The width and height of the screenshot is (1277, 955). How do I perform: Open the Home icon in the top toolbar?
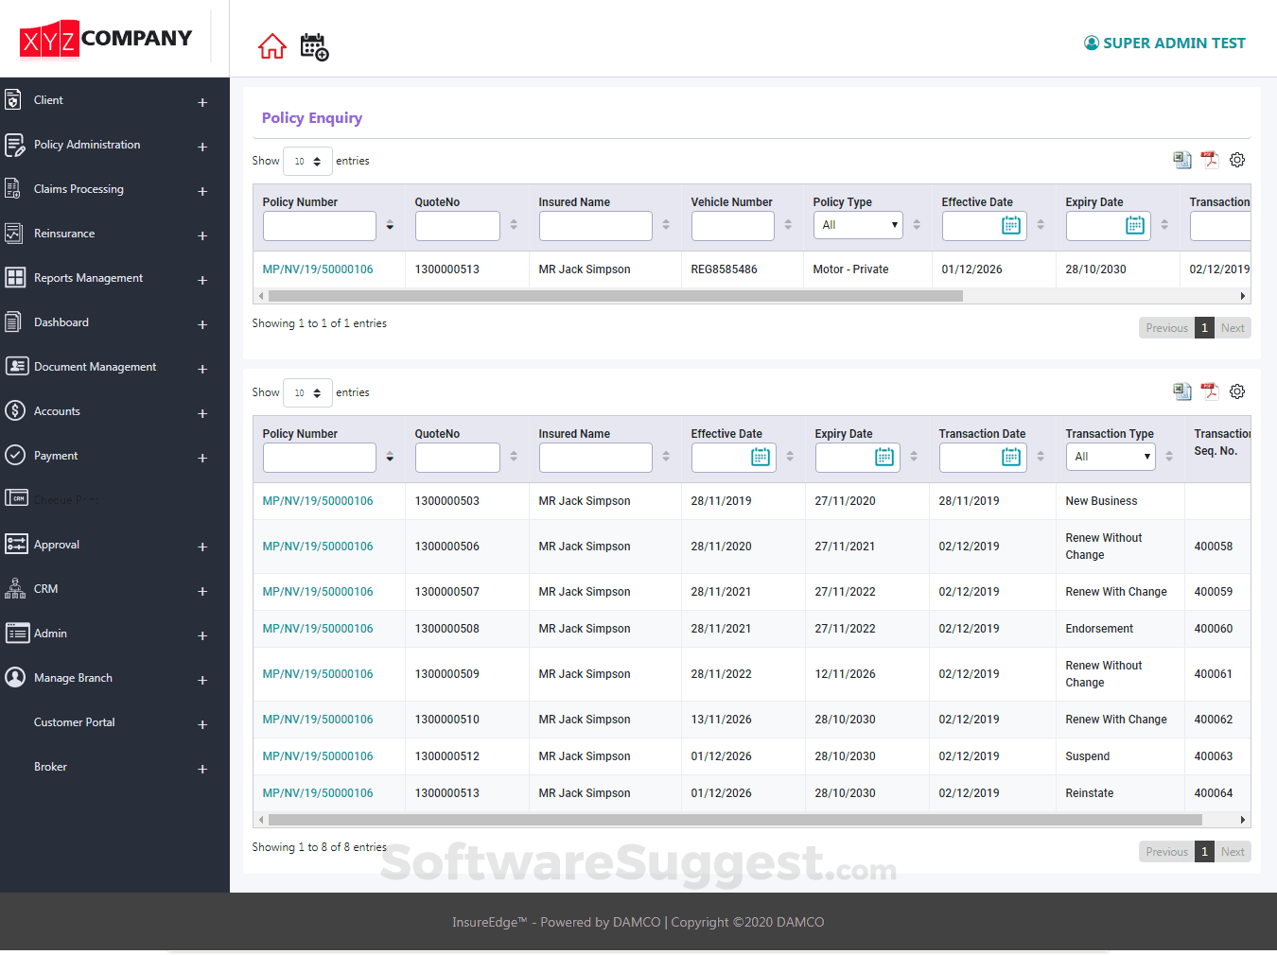pos(272,44)
